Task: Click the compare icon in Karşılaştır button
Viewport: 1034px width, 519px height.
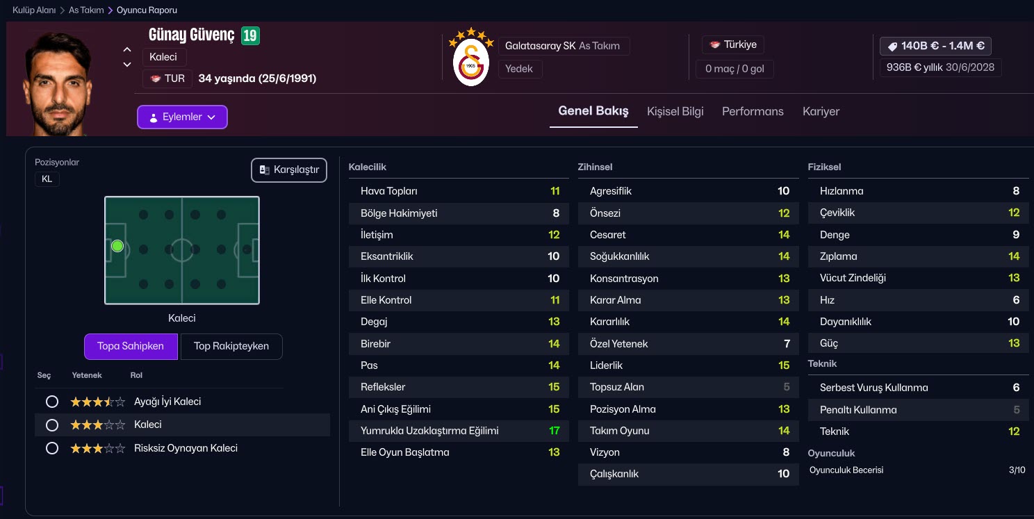Action: pyautogui.click(x=264, y=170)
